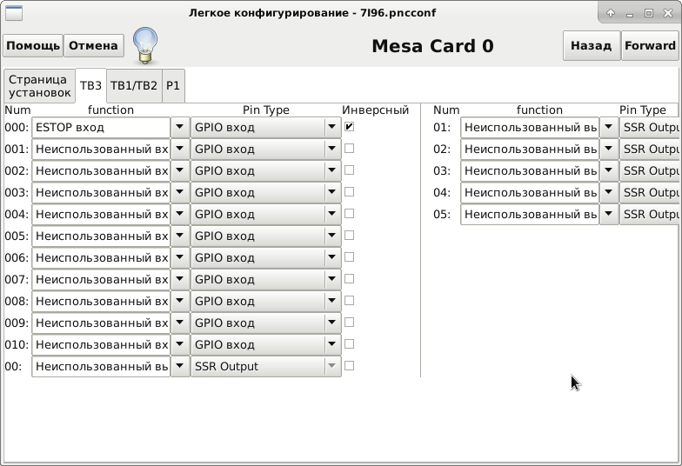Image resolution: width=682 pixels, height=466 pixels.
Task: Click the Отмена cancel button
Action: coord(94,45)
